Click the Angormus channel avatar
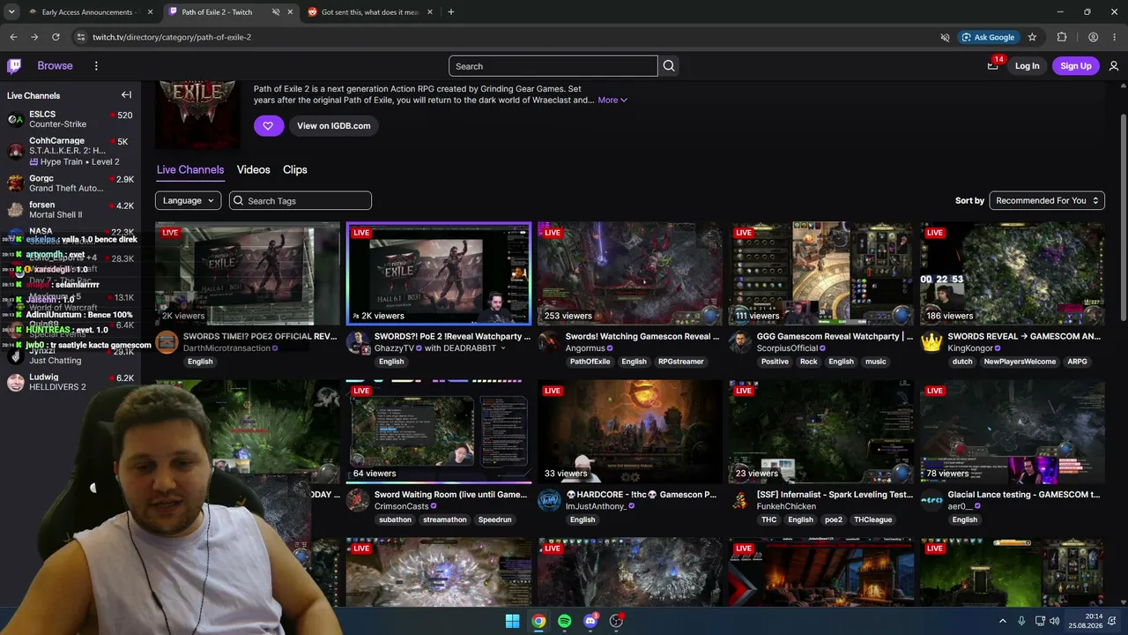The image size is (1128, 635). (x=549, y=342)
